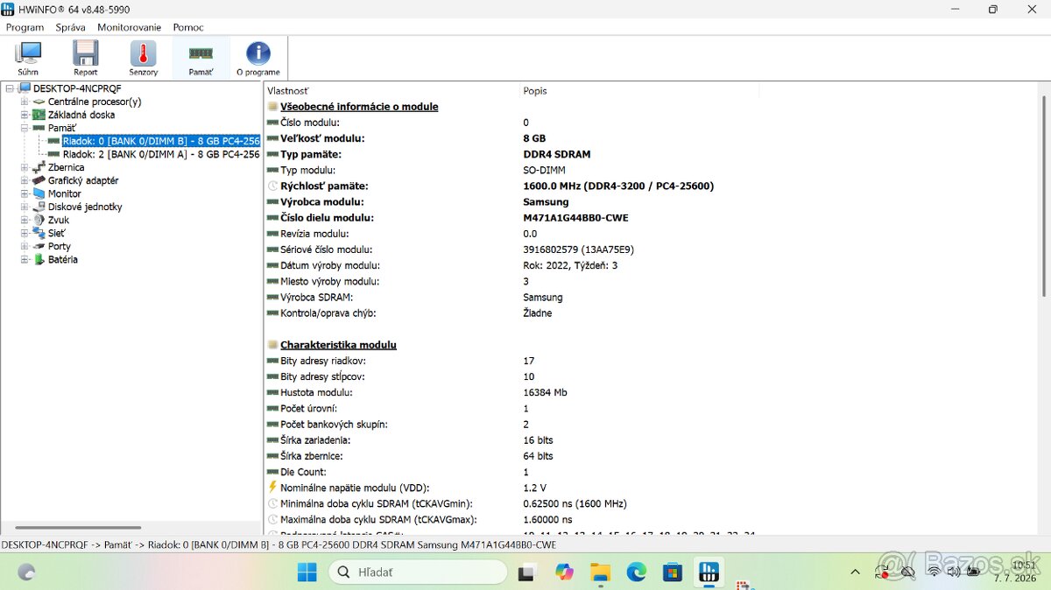Expand the Monitor tree node
The image size is (1051, 590).
(25, 193)
